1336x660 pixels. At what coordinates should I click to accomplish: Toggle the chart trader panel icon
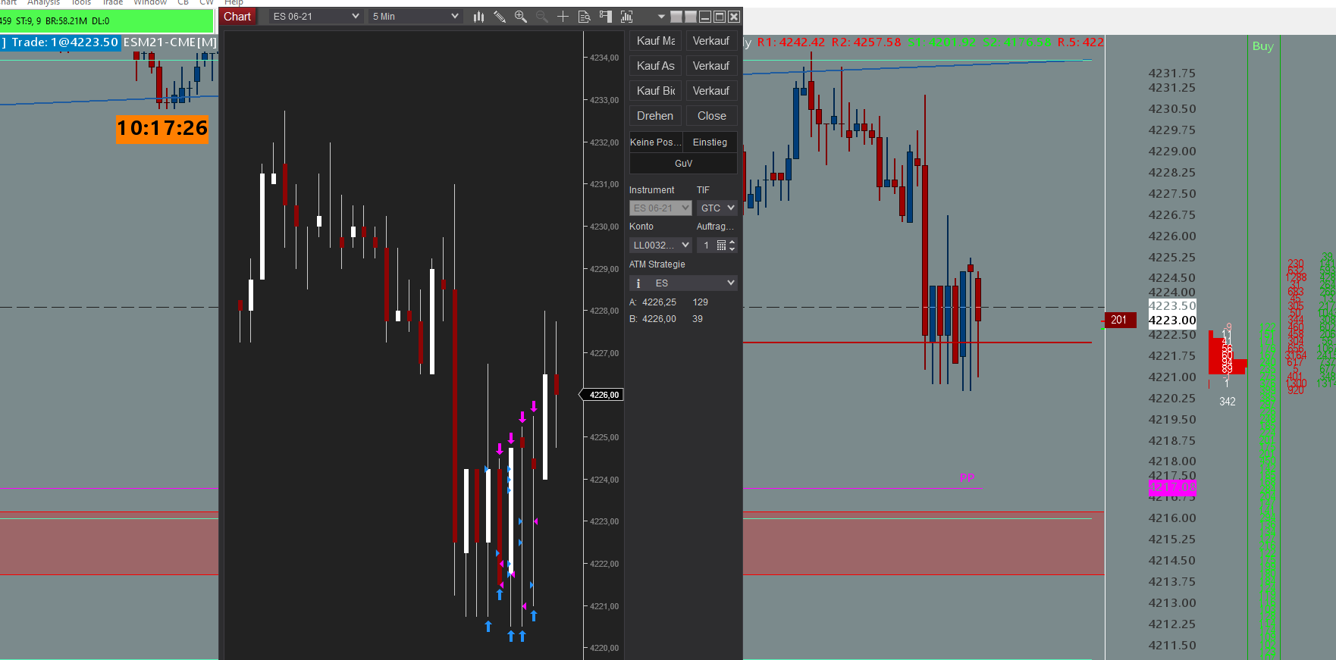tap(605, 17)
